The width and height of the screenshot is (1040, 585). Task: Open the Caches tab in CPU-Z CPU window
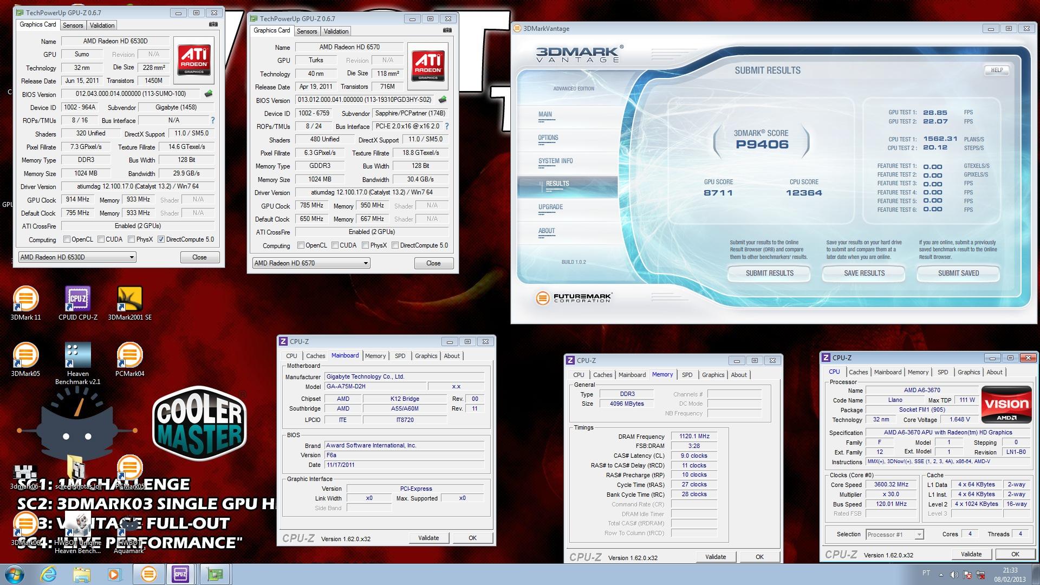coord(858,372)
